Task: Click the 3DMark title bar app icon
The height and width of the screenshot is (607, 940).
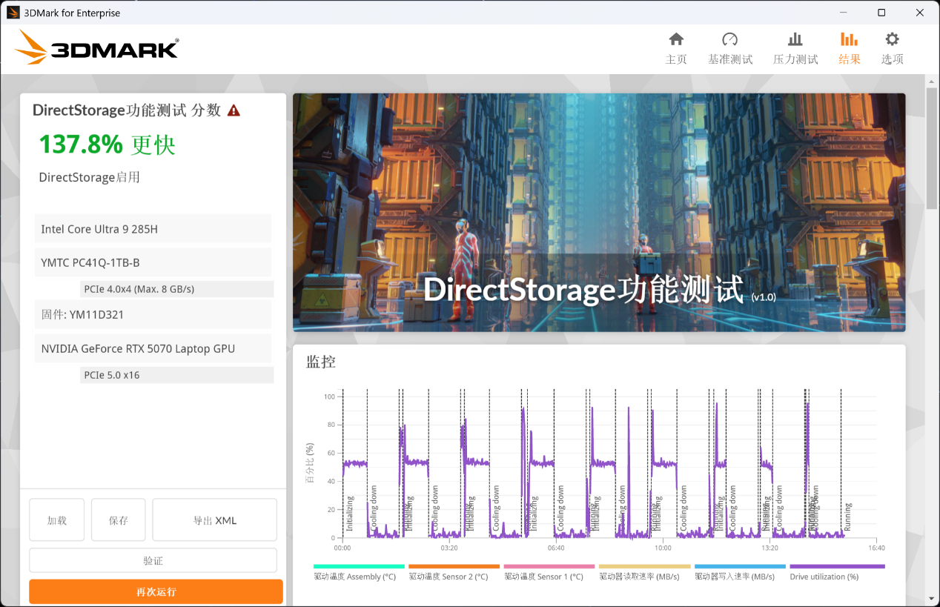Action: [13, 13]
